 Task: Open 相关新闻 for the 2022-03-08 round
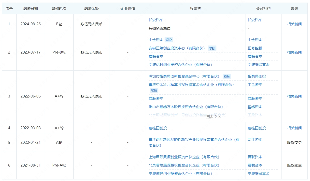point(294,128)
